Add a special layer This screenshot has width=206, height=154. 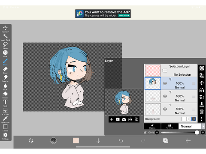[x=118, y=119]
